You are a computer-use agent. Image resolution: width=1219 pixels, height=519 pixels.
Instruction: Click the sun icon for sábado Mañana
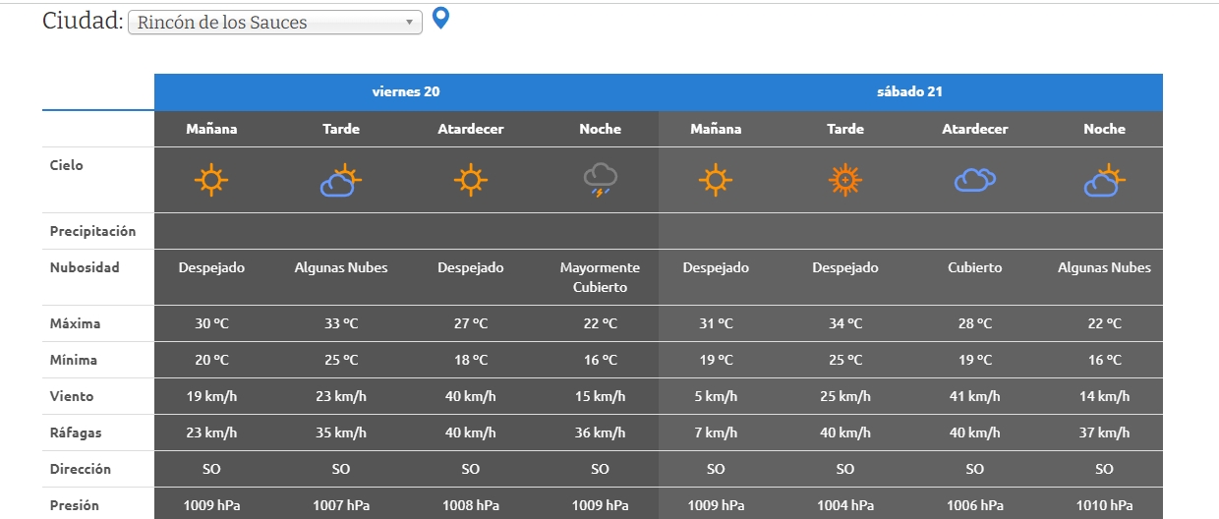[716, 181]
